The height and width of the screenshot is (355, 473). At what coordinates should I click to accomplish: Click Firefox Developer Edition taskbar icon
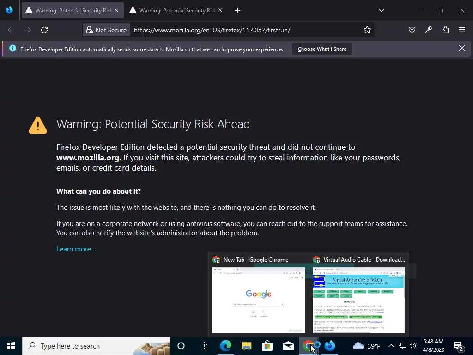[x=330, y=346]
